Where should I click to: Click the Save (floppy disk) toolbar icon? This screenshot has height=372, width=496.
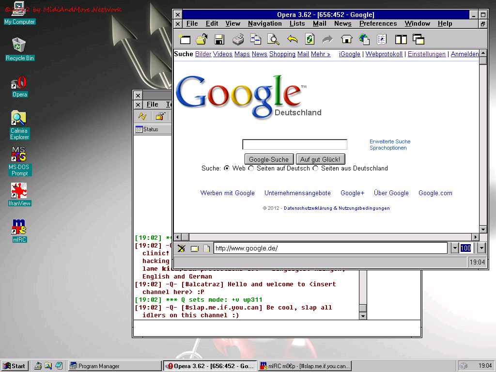[x=219, y=39]
